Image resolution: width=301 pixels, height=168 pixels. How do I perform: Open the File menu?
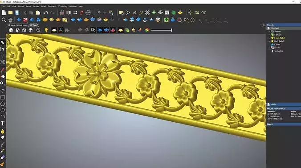(x=3, y=6)
